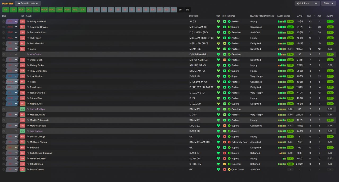Click Erling Haaland's 8.07 average rating pill

coord(330,21)
